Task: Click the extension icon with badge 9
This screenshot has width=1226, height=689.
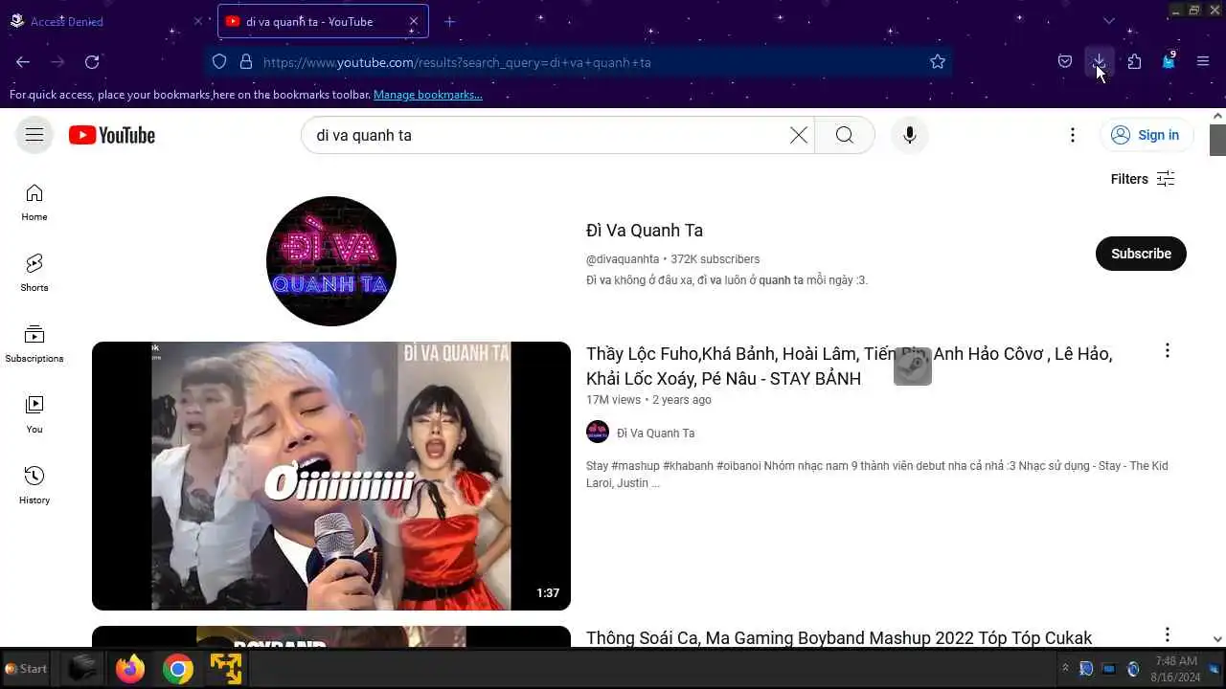Action: 1169,62
